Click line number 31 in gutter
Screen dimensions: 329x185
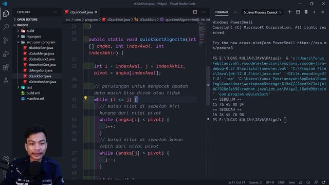[x=74, y=100]
